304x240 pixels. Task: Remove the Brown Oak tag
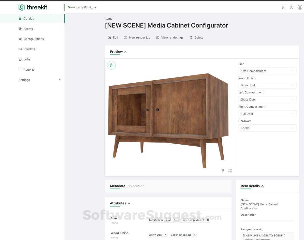coord(165,235)
